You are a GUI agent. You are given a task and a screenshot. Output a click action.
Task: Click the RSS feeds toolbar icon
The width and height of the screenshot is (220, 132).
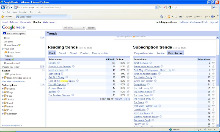[x=169, y=17]
